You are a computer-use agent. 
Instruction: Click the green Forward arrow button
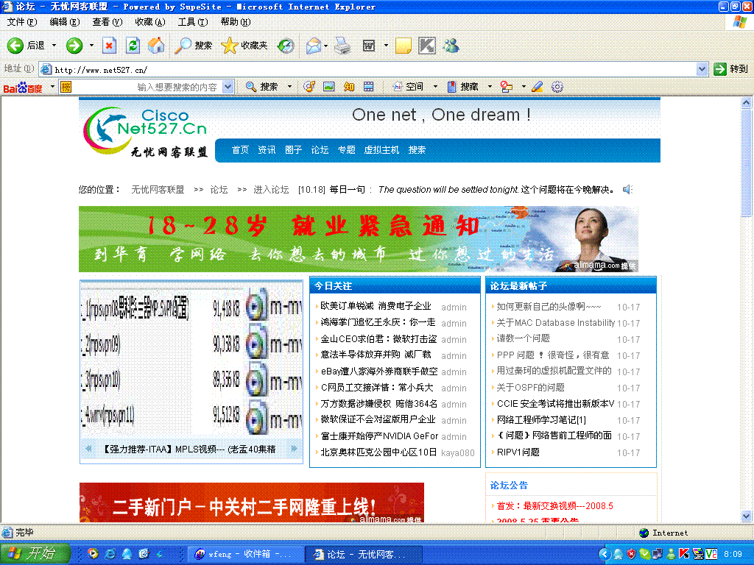[74, 46]
